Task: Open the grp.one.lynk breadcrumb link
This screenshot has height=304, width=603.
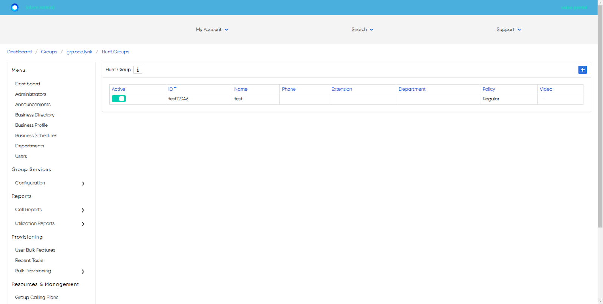Action: coord(79,52)
